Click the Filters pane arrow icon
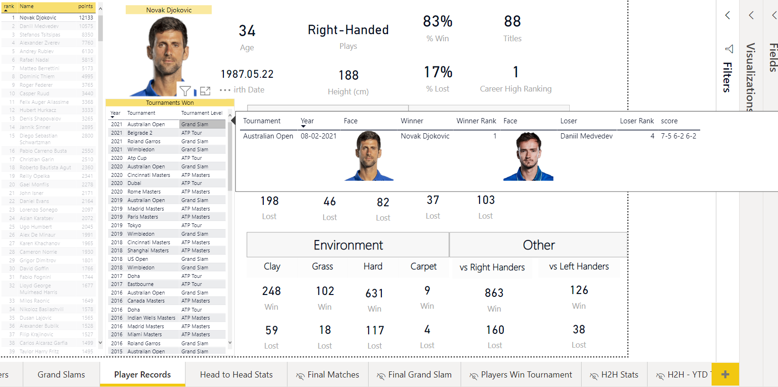 728,15
